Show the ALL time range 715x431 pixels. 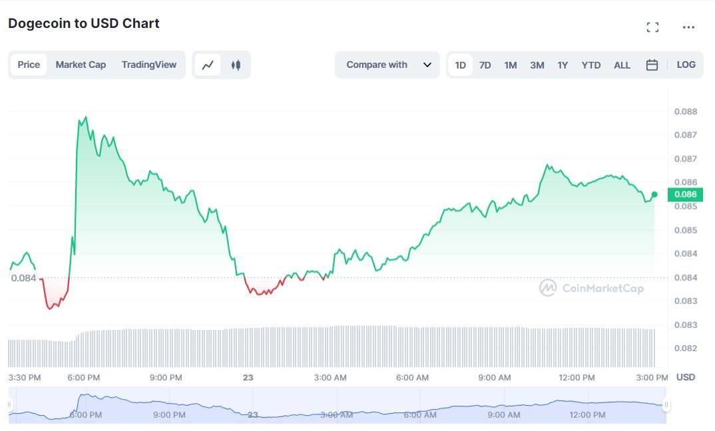point(622,65)
